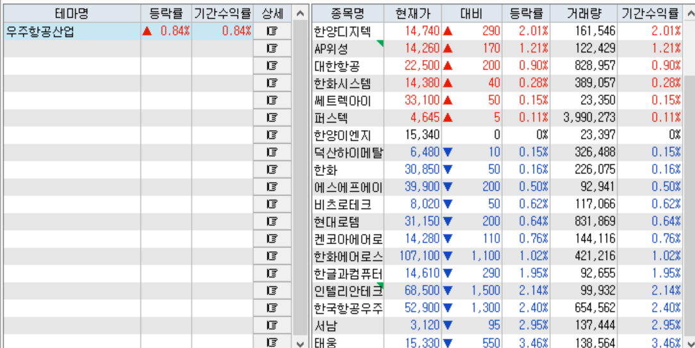The image size is (695, 348).
Task: Select the 쎄트렉아이 stock
Action: pyautogui.click(x=342, y=100)
